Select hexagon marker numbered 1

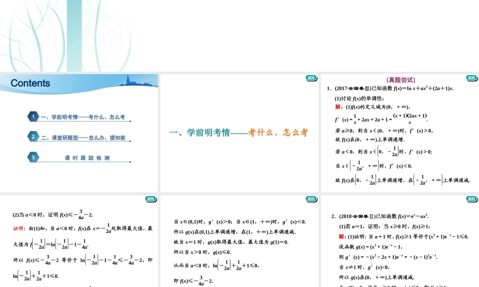click(33, 116)
